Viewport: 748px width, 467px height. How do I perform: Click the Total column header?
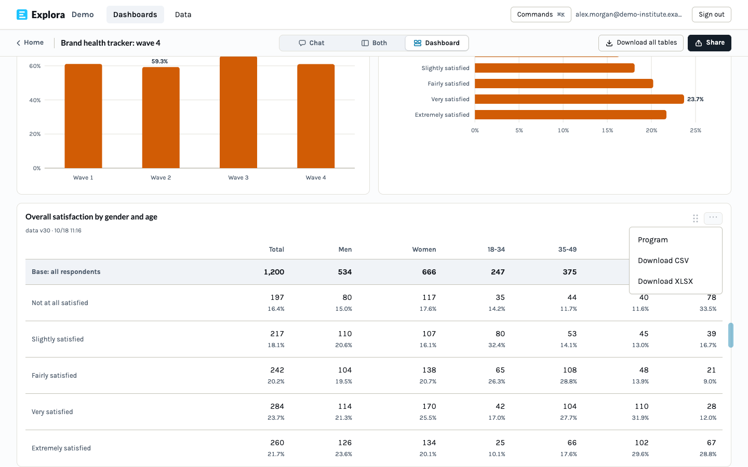click(x=276, y=250)
